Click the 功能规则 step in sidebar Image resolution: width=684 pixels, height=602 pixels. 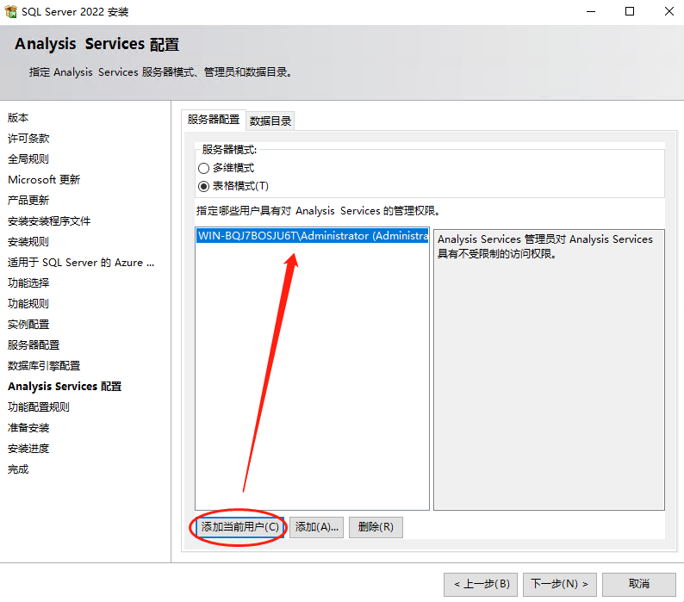coord(28,304)
